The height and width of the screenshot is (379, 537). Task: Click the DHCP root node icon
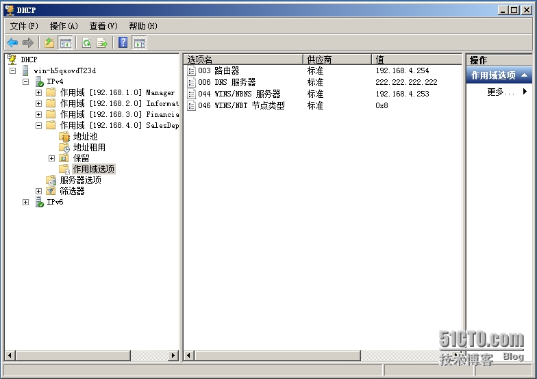[x=12, y=59]
